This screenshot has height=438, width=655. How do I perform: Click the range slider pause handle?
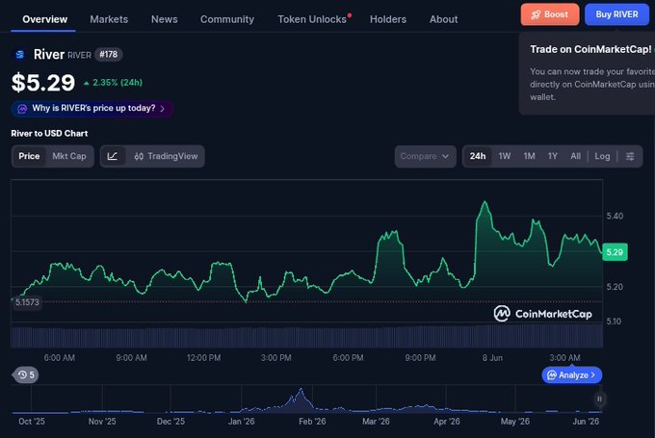point(599,399)
